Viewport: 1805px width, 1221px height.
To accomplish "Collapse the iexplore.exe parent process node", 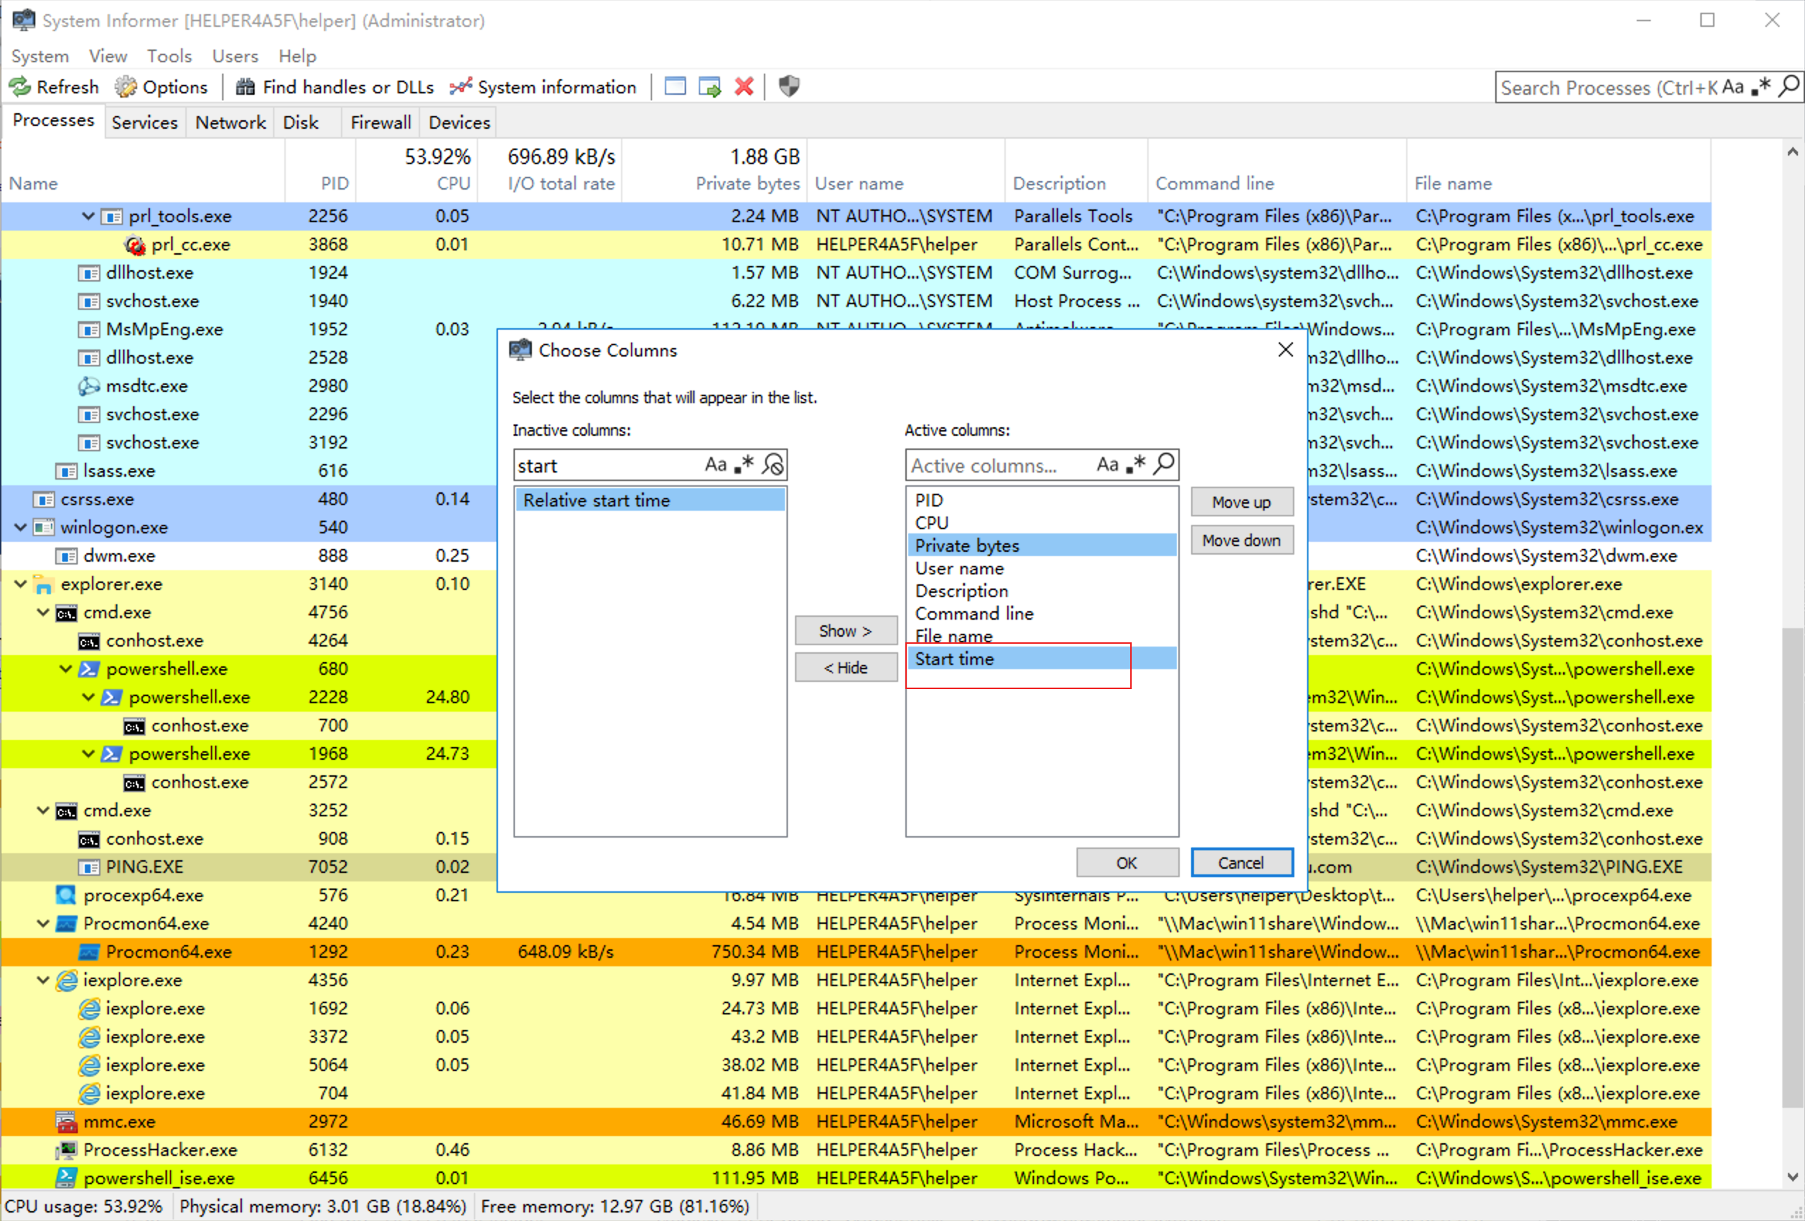I will pos(43,980).
